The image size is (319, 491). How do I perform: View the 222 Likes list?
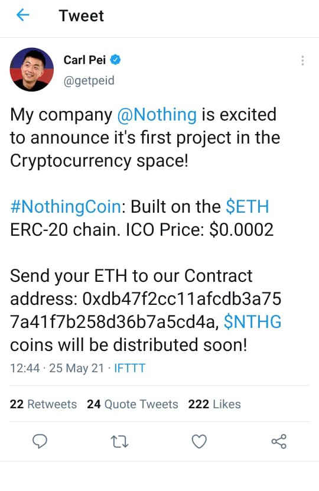coord(214,404)
